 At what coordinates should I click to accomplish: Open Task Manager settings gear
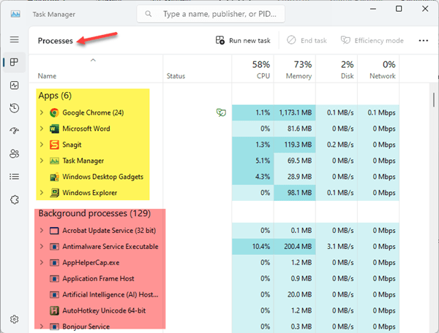(x=15, y=319)
